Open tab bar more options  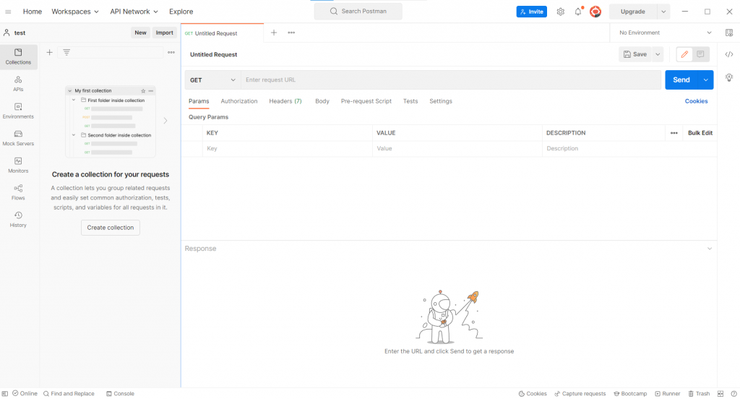pyautogui.click(x=291, y=33)
